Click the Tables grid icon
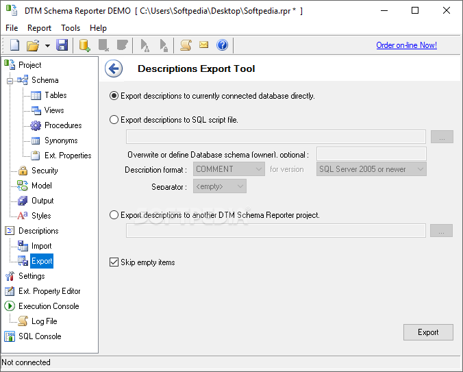Image resolution: width=463 pixels, height=372 pixels. coord(36,95)
